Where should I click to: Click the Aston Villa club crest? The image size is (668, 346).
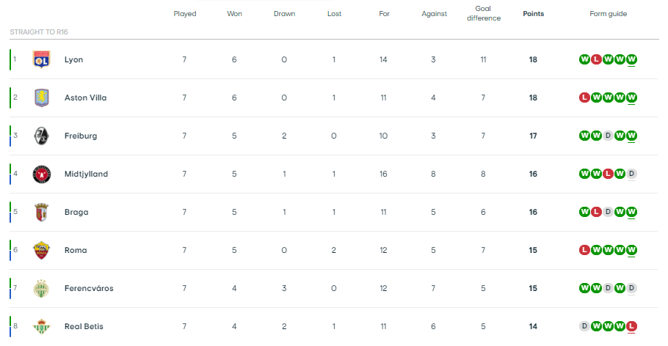(x=42, y=97)
